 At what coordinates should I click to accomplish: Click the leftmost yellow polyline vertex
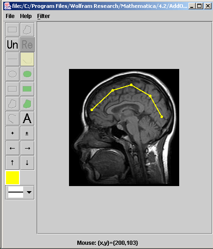coord(92,110)
